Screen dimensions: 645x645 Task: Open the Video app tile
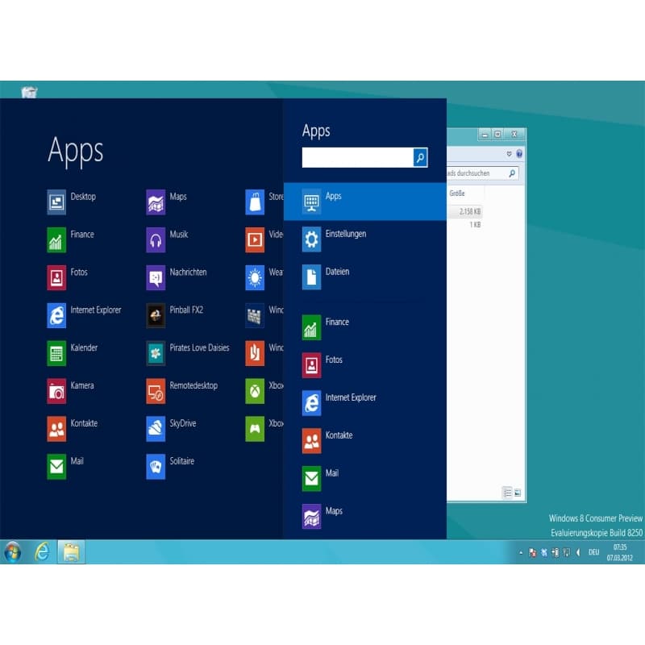click(x=264, y=239)
